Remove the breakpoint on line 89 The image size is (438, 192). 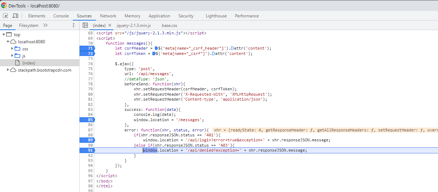[87, 140]
